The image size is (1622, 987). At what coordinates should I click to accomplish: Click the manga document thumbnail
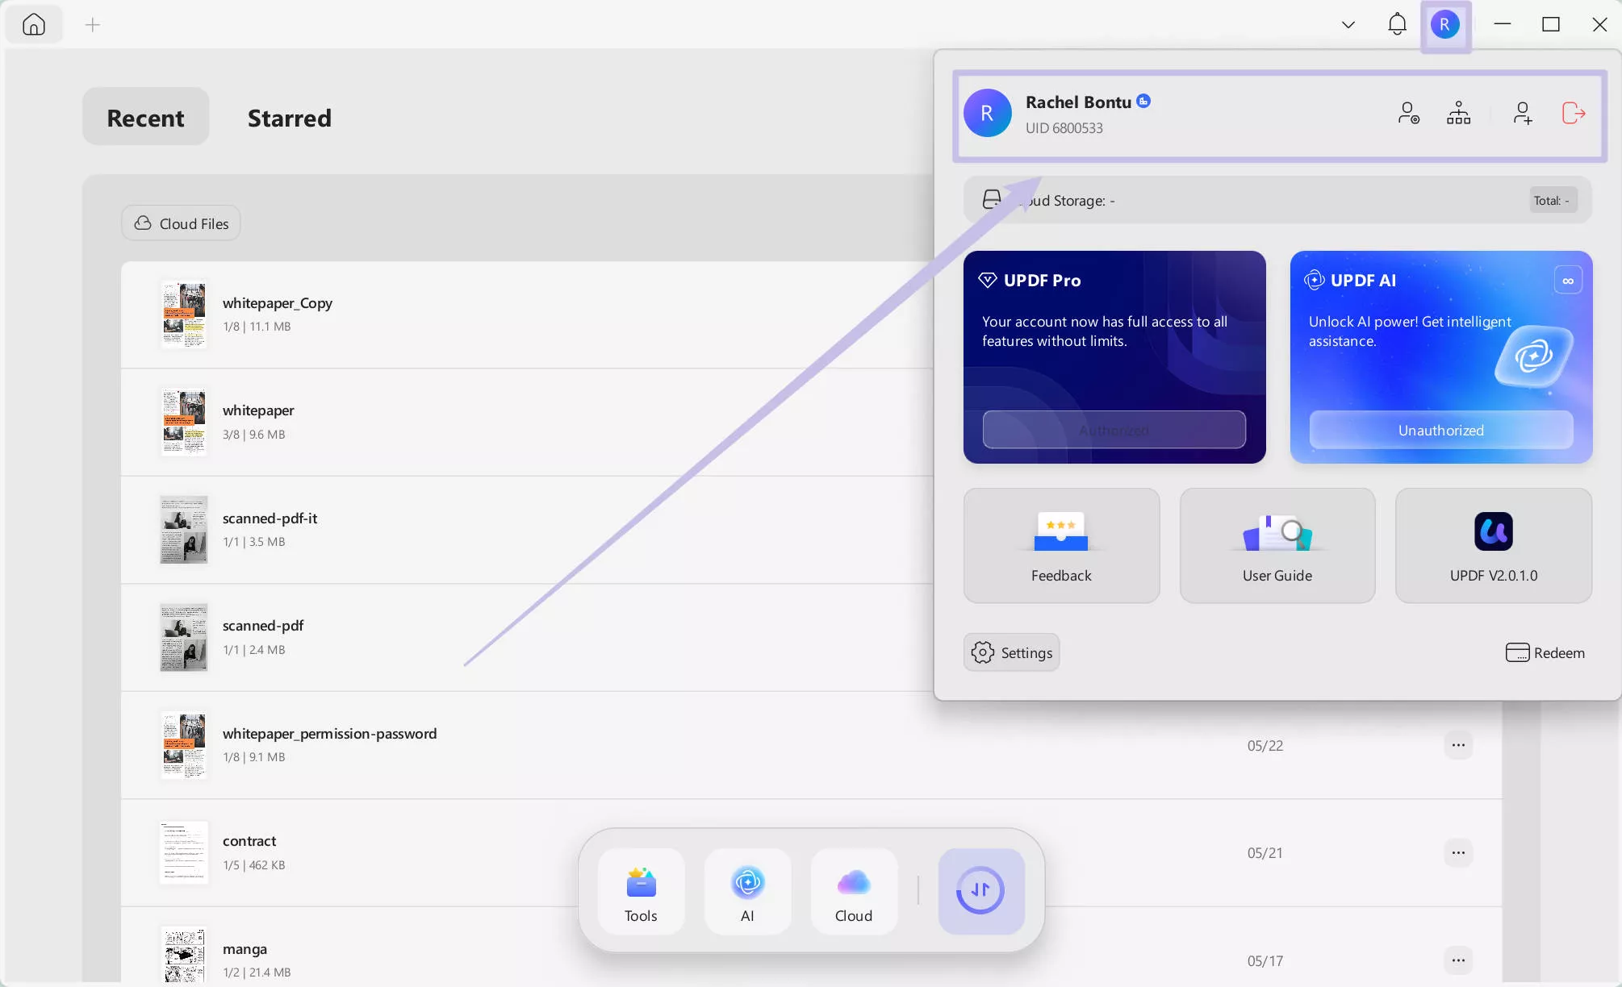click(x=184, y=956)
